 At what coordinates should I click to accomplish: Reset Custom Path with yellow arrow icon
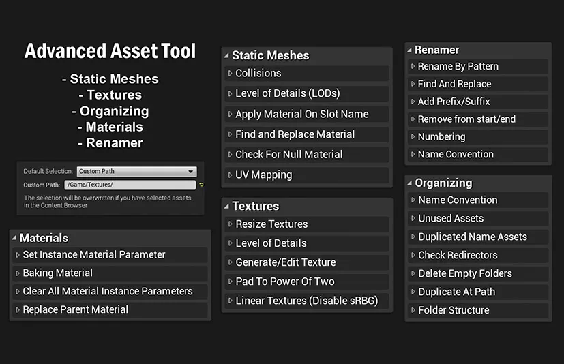[x=201, y=185]
